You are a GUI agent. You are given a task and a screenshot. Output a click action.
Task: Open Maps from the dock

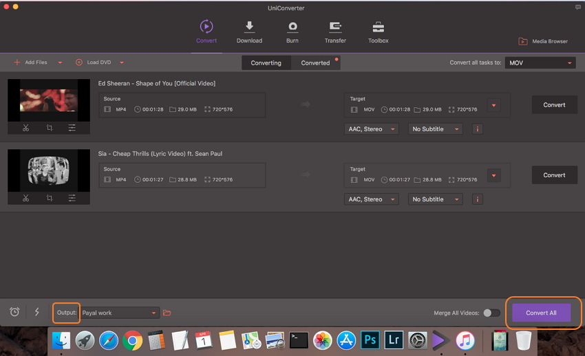pos(251,340)
